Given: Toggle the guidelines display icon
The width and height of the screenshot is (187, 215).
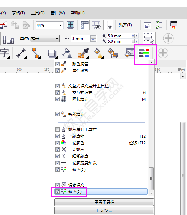Looking at the screenshot, I should pyautogui.click(x=108, y=25).
